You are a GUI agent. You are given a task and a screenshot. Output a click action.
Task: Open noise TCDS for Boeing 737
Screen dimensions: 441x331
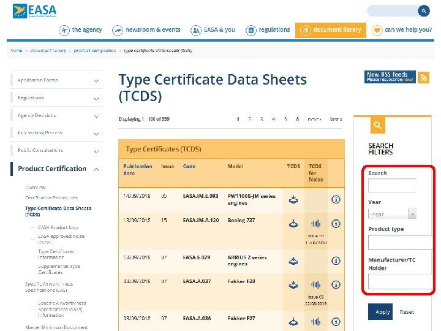coord(316,224)
